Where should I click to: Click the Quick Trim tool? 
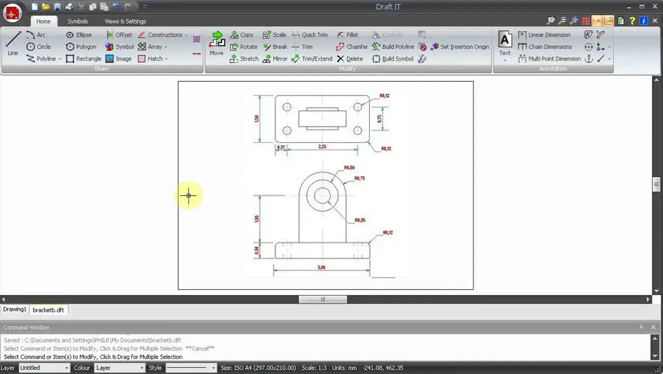310,35
